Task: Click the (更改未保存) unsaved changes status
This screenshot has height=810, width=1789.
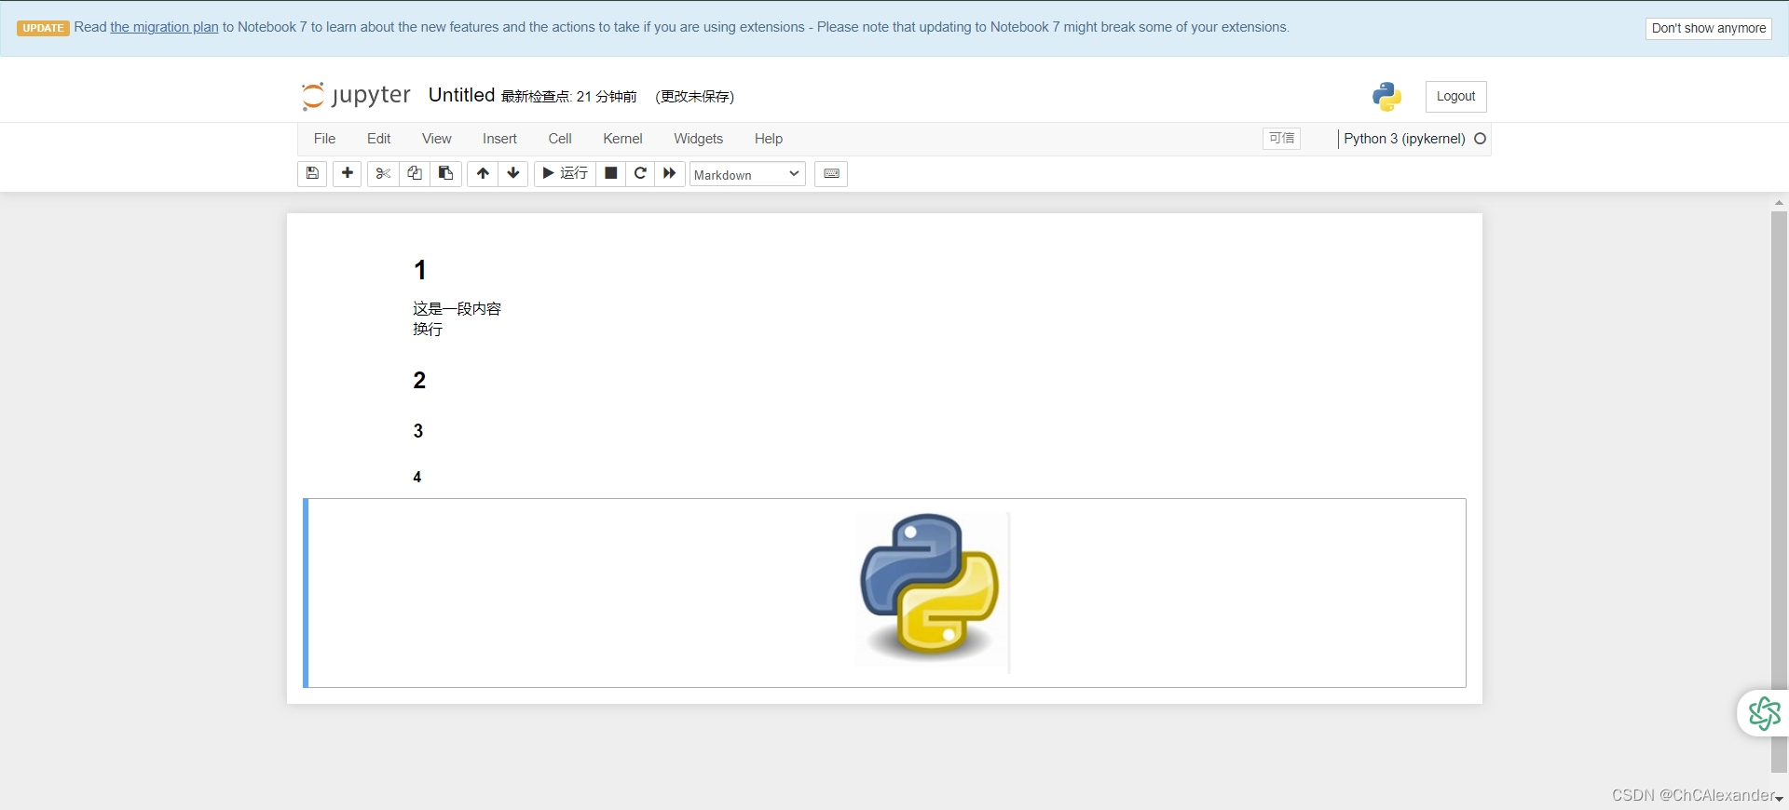Action: coord(694,97)
